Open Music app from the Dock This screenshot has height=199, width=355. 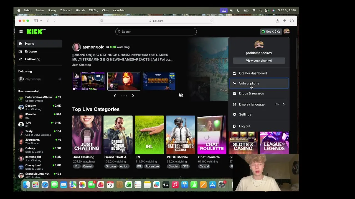[x=175, y=185]
